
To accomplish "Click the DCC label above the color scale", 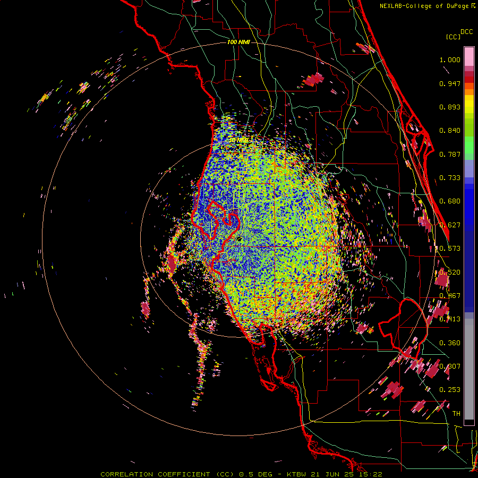I will tap(466, 32).
